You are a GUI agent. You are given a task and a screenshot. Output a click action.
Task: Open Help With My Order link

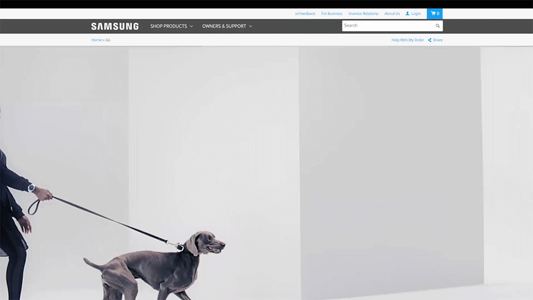click(x=408, y=40)
